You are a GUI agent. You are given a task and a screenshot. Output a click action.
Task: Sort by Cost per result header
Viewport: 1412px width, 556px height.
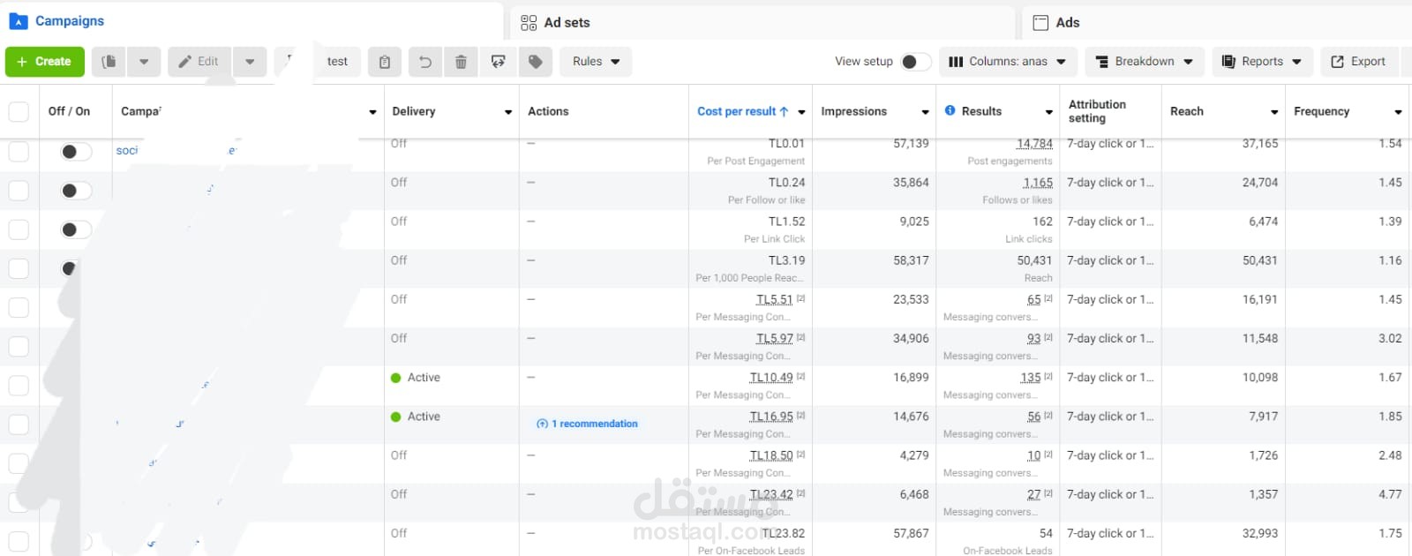[742, 111]
